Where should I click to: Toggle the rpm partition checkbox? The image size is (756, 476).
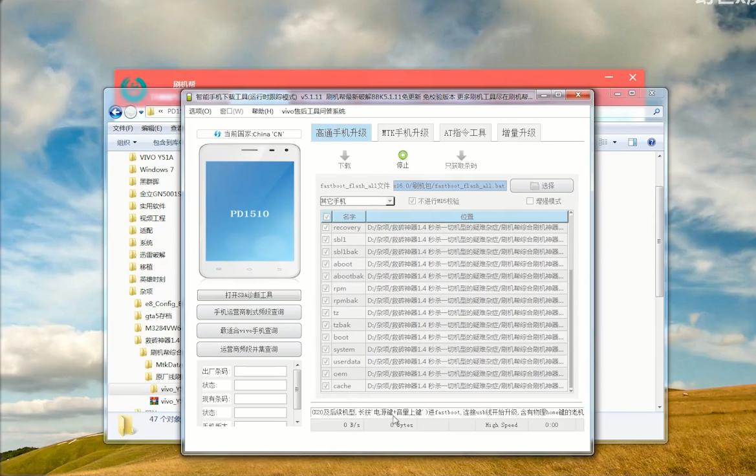326,288
